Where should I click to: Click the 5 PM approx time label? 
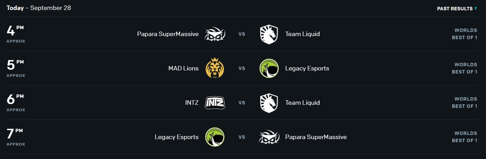tap(16, 68)
